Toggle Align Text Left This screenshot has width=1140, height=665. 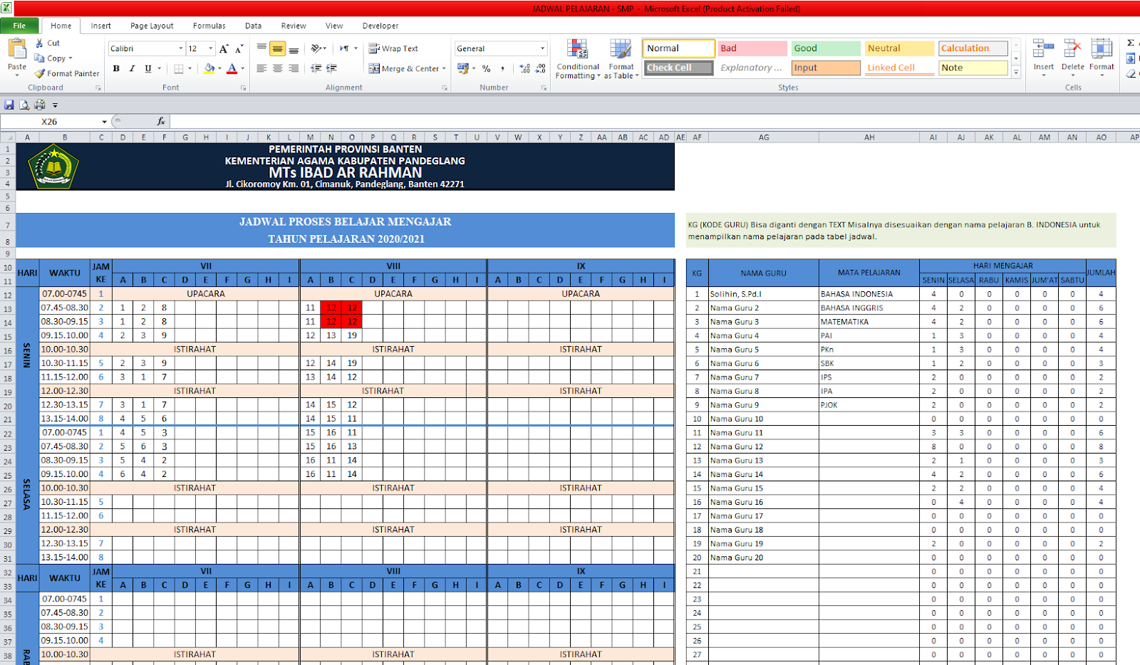pyautogui.click(x=261, y=68)
